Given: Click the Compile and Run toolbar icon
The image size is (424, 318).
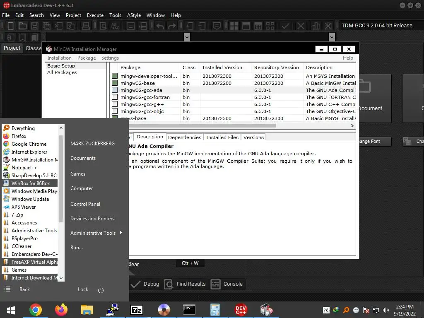Looking at the screenshot, I should pos(258,26).
